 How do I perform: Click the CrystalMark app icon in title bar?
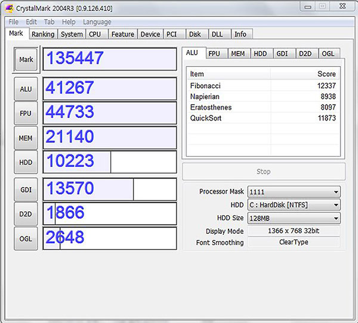pyautogui.click(x=10, y=8)
